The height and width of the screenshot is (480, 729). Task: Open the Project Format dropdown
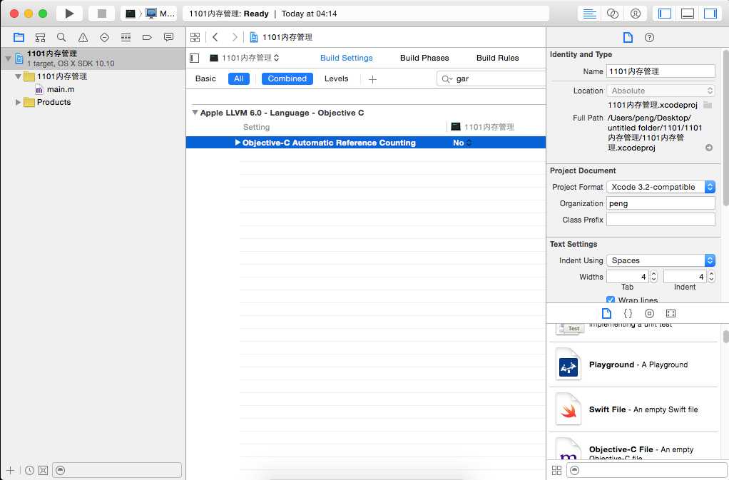tap(661, 187)
